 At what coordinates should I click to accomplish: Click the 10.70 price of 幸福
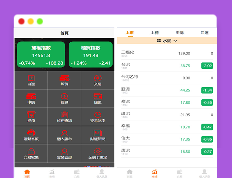pos(185,127)
